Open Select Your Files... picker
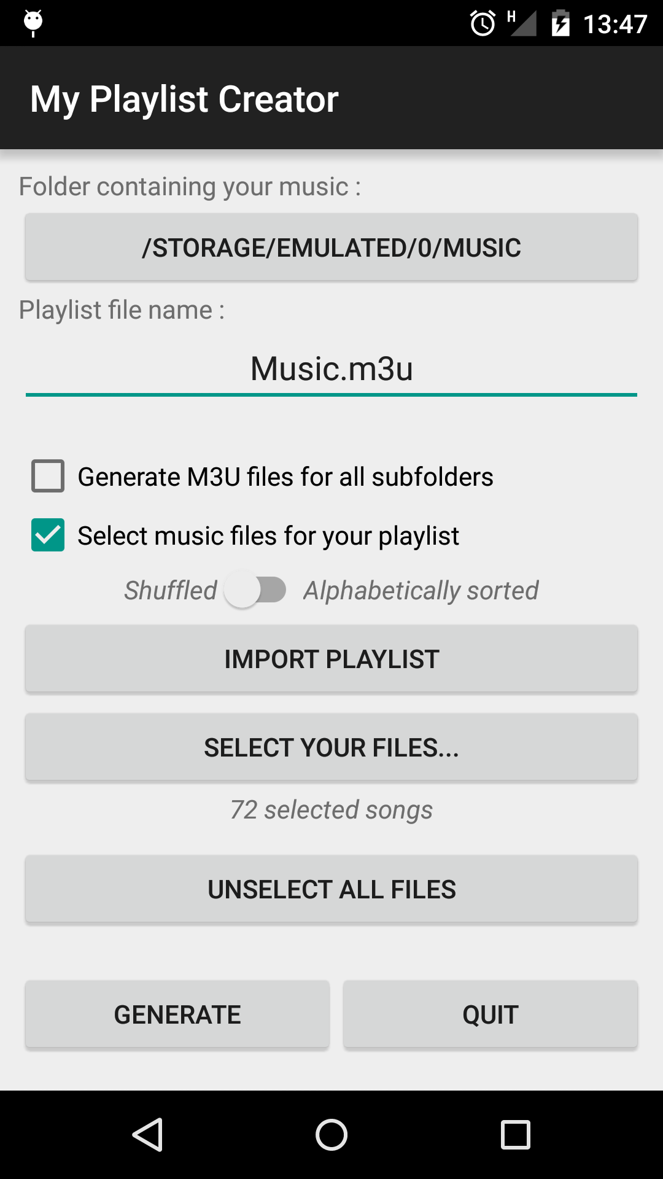 [331, 747]
